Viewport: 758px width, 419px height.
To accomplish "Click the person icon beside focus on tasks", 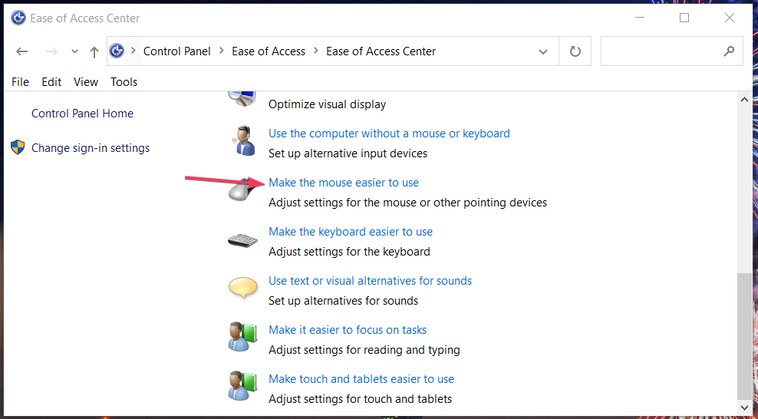I will pos(242,337).
